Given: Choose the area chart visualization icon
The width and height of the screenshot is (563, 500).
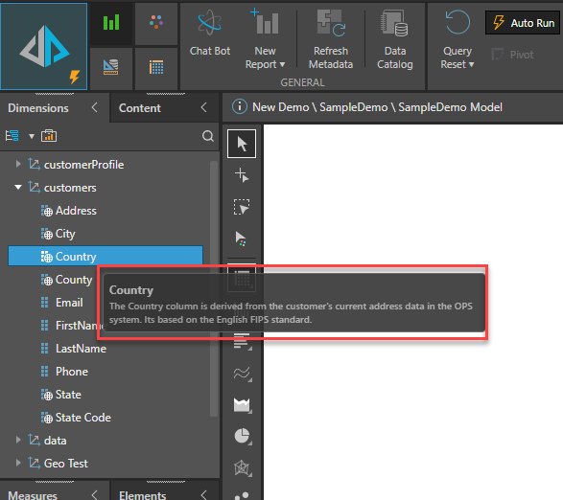Looking at the screenshot, I should [243, 405].
